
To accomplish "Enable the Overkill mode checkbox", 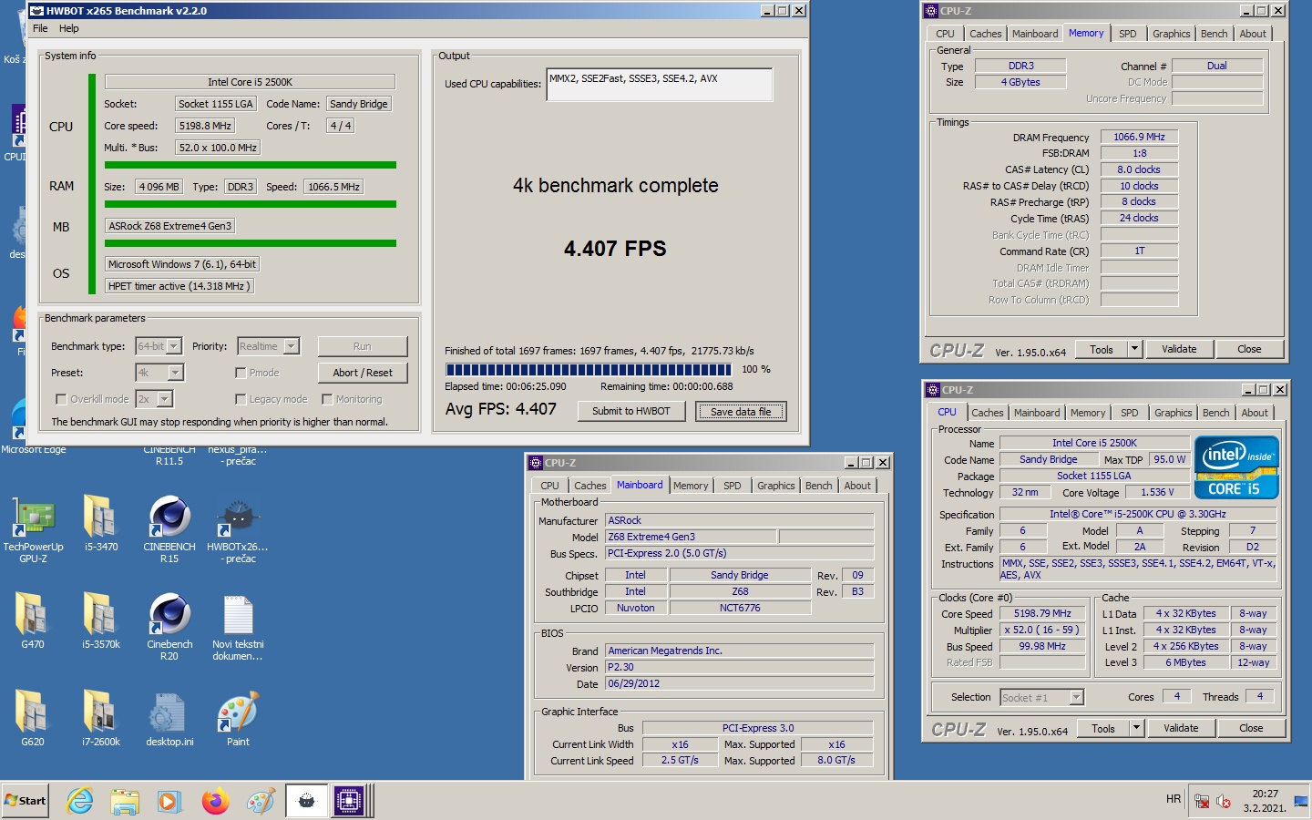I will pyautogui.click(x=61, y=399).
